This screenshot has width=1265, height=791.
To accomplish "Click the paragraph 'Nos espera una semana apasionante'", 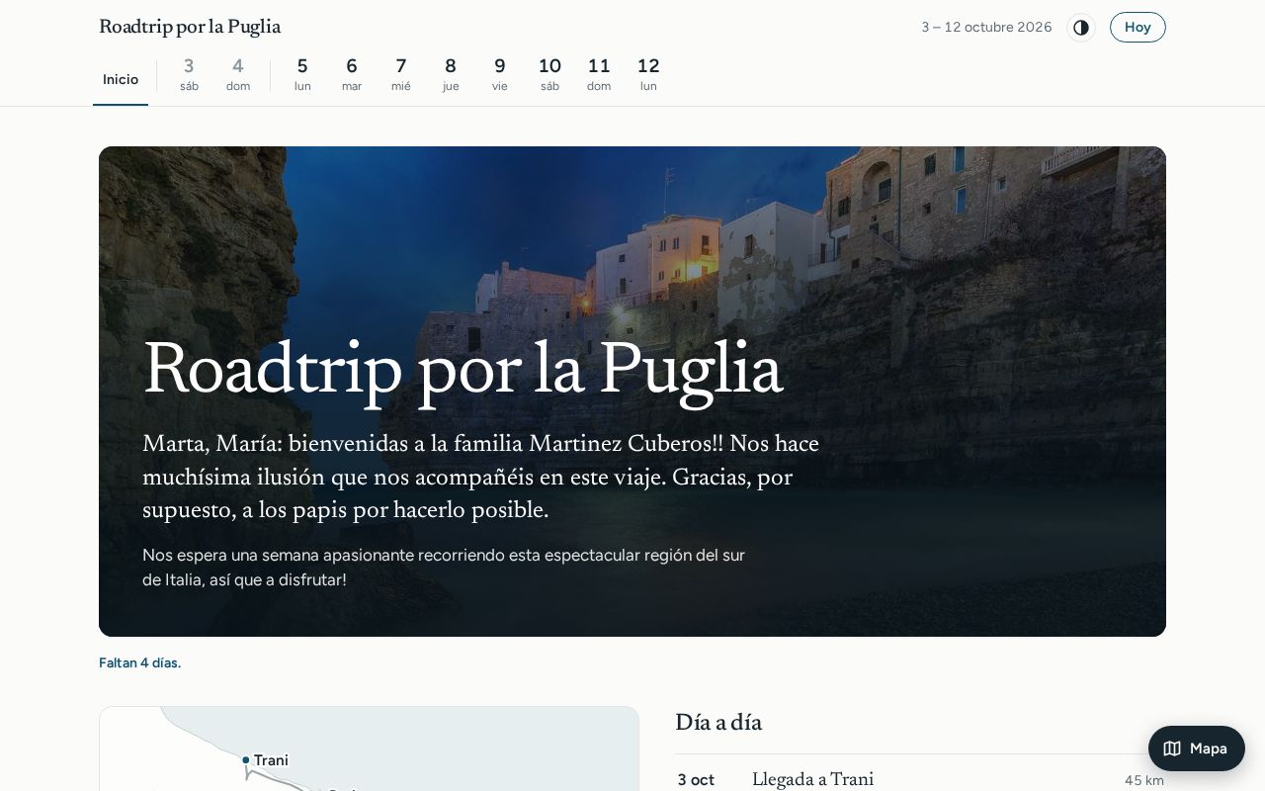I will tap(444, 568).
